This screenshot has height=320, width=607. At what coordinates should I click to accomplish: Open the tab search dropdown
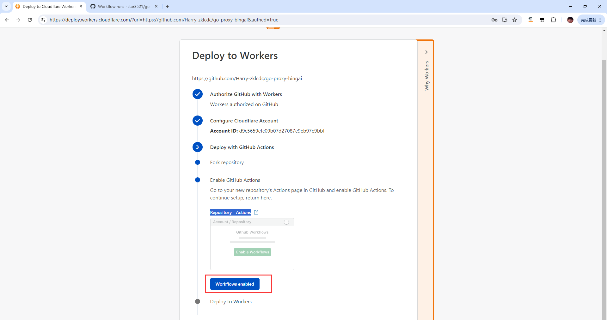pos(6,6)
